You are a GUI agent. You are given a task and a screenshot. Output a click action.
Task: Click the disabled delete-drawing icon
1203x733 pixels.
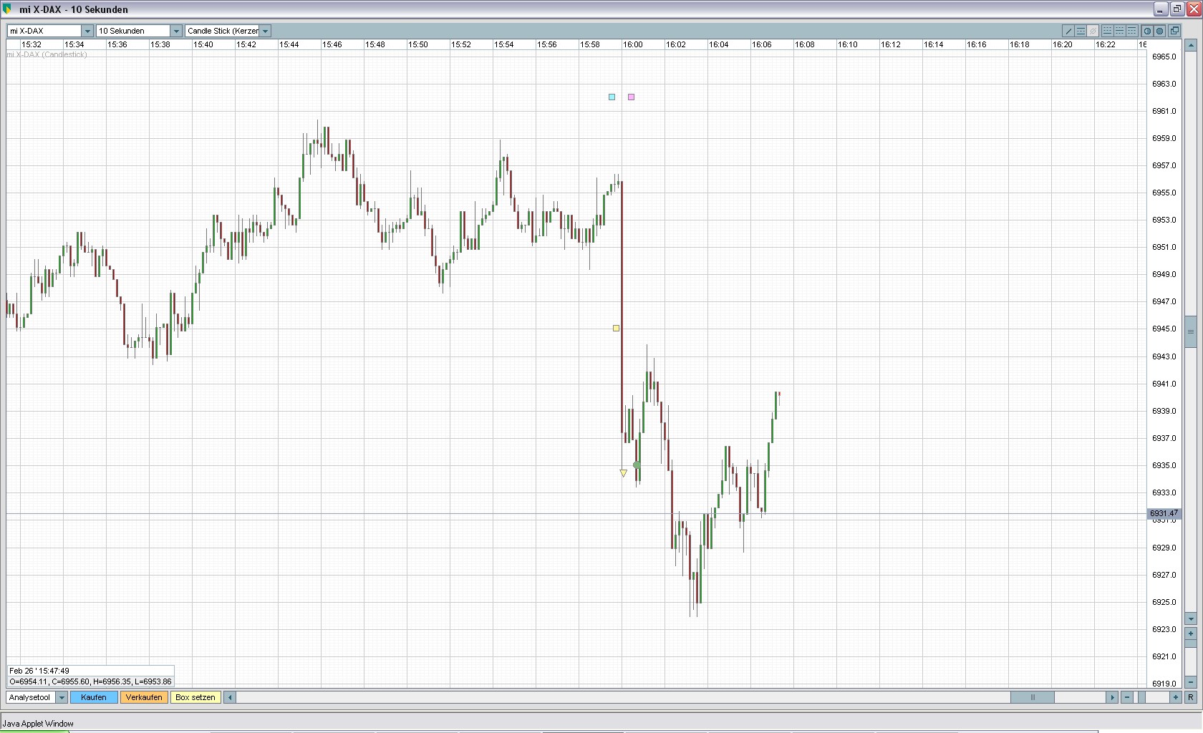pyautogui.click(x=1093, y=31)
